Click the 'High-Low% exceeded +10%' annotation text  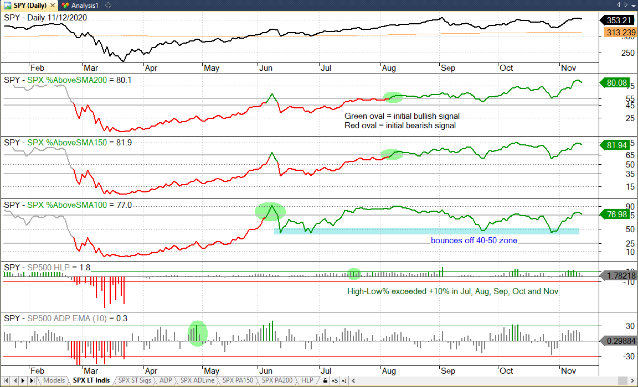click(452, 291)
